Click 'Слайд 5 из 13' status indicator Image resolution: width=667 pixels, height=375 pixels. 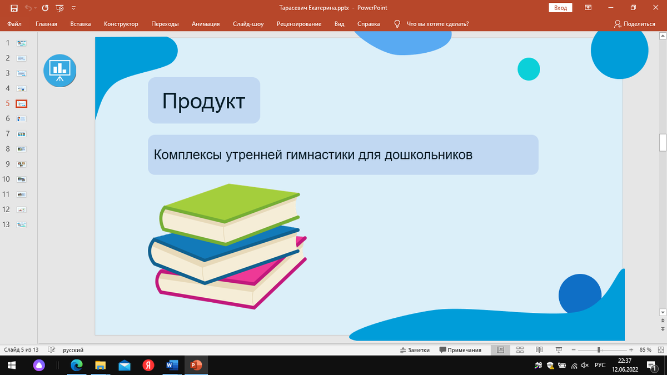(x=21, y=350)
